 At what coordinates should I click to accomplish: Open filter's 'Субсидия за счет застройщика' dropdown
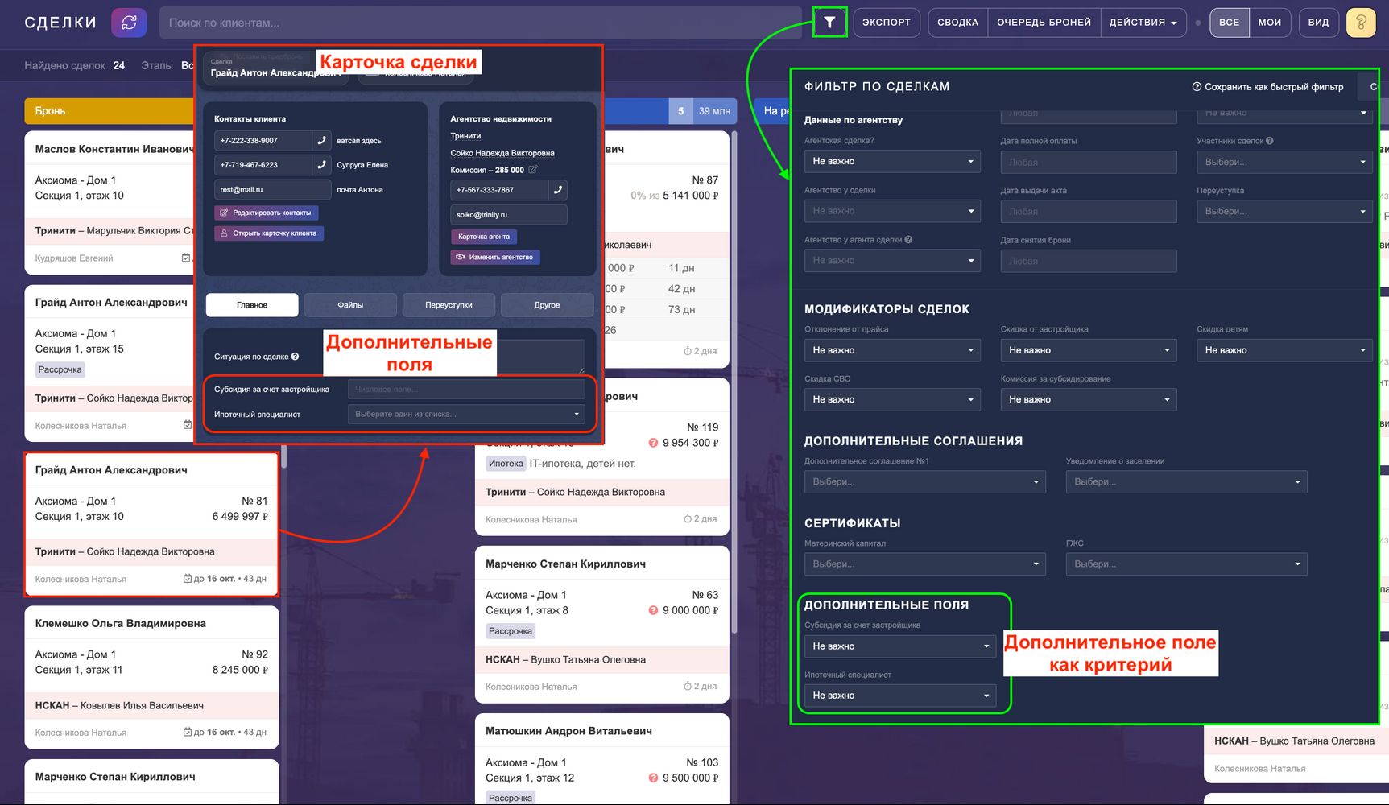(900, 646)
